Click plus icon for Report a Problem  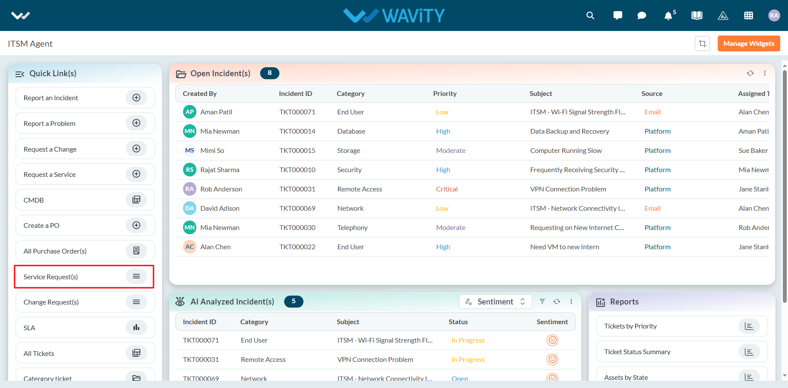[x=136, y=123]
